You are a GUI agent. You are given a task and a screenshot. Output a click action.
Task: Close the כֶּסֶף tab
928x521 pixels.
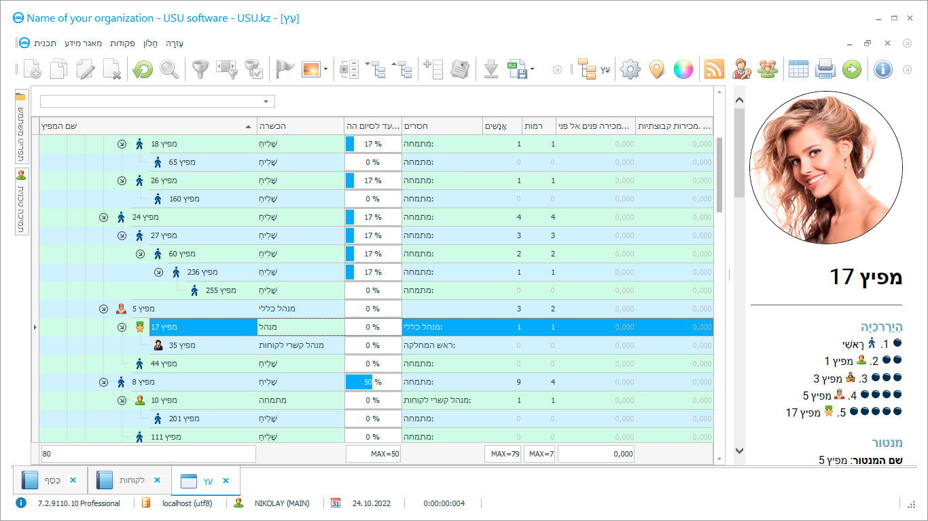(x=73, y=480)
